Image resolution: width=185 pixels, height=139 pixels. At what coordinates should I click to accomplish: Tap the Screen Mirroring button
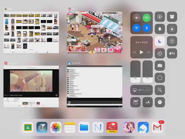pyautogui.click(x=141, y=90)
